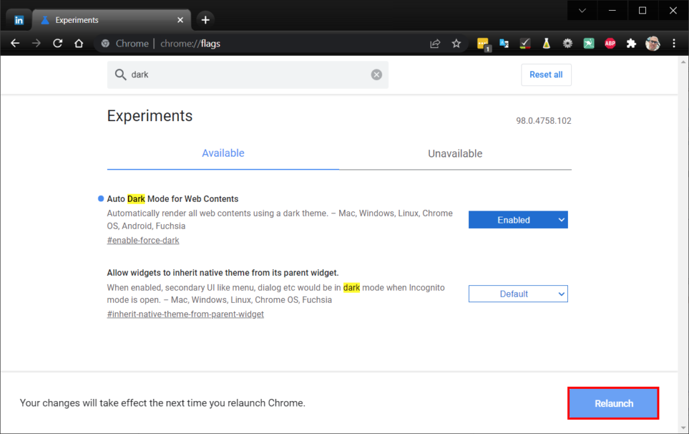689x434 pixels.
Task: Reload the current page
Action: click(x=58, y=44)
